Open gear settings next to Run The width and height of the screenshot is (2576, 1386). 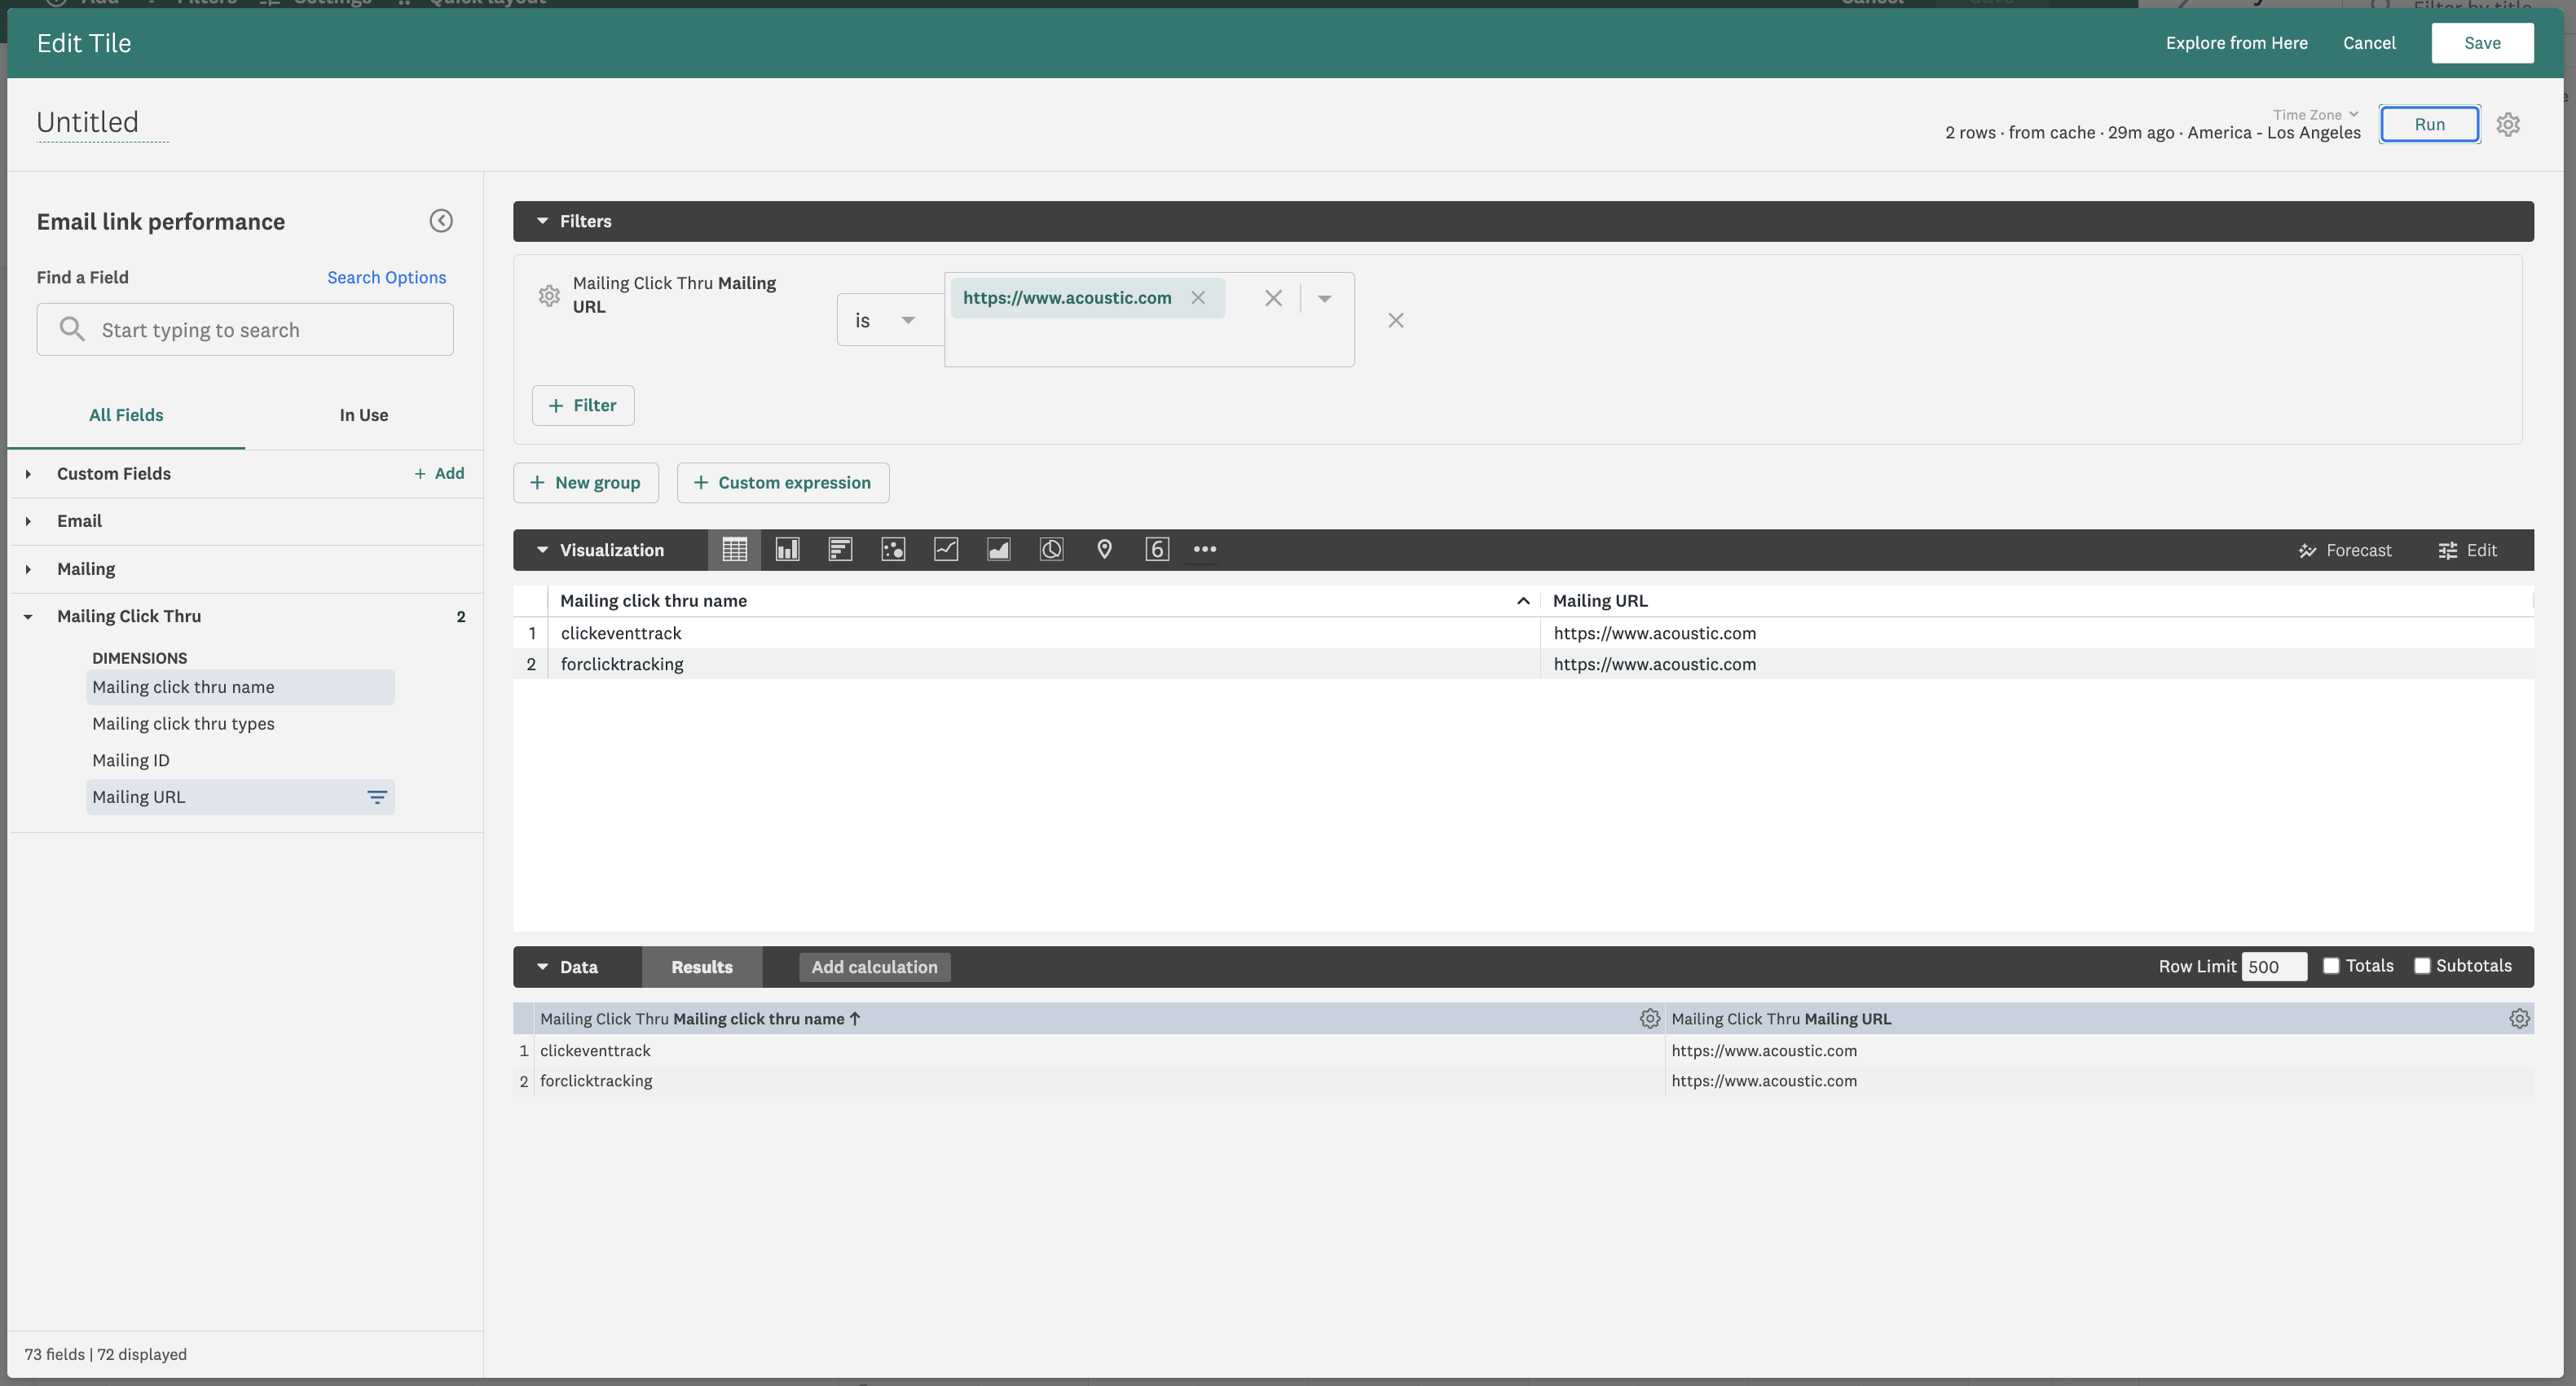click(x=2507, y=125)
